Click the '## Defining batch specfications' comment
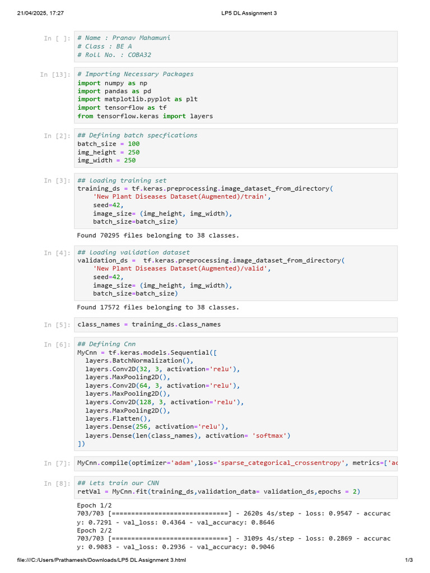 pyautogui.click(x=138, y=135)
